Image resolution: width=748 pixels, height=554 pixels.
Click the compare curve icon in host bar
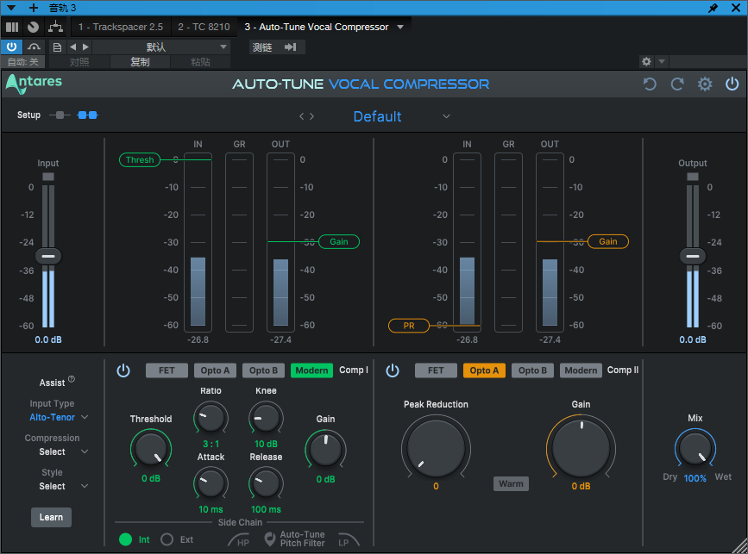point(34,47)
